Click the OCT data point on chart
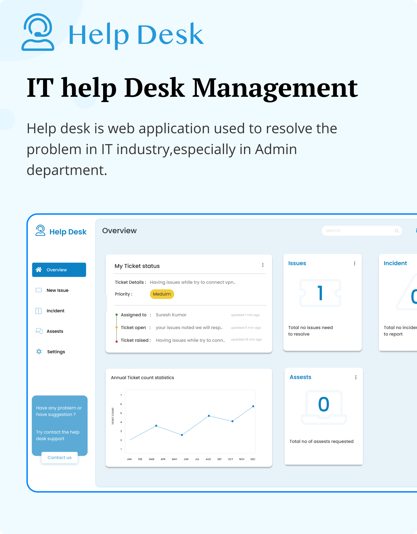417x534 pixels. point(232,421)
